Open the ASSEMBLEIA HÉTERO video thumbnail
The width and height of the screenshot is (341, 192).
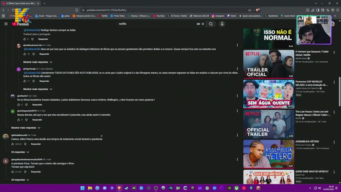[269, 154]
